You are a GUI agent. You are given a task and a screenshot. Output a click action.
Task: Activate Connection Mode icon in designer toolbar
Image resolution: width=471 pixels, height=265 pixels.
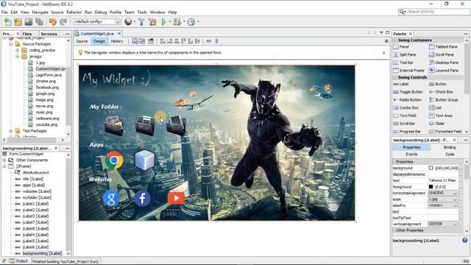point(142,41)
